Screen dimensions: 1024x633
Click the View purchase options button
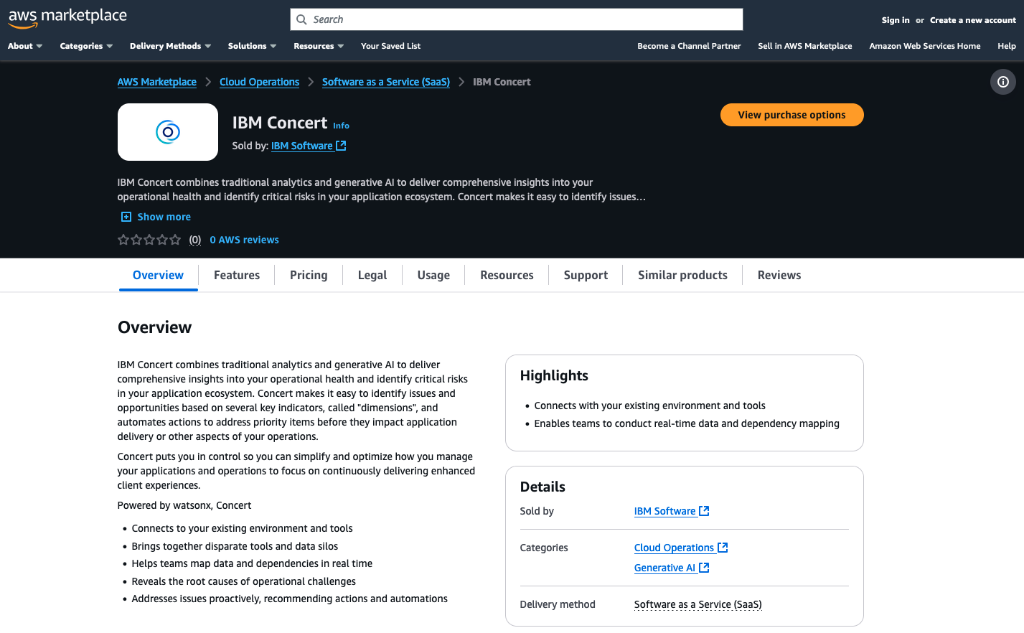click(x=792, y=114)
